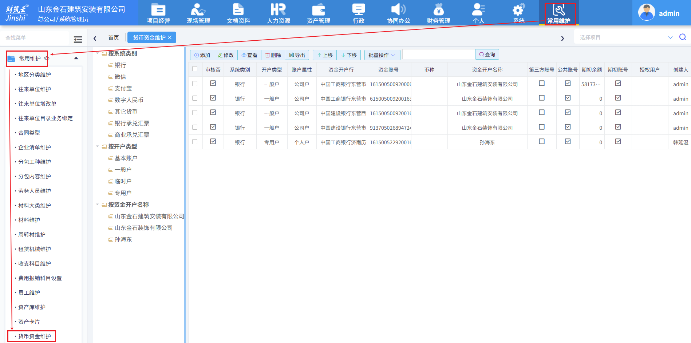The width and height of the screenshot is (691, 343).
Task: Collapse the 常用维护 sidebar section arrow
Action: pyautogui.click(x=76, y=58)
